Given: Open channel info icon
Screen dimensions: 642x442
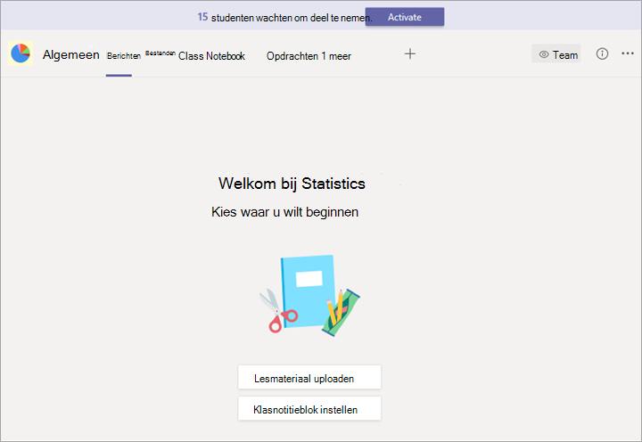Looking at the screenshot, I should tap(602, 53).
